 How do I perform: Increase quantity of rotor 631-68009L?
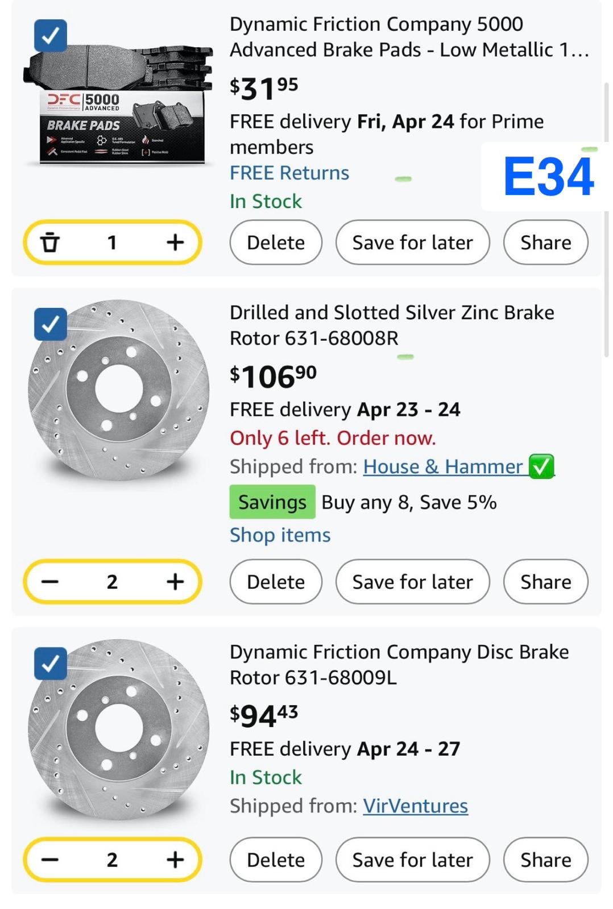175,860
